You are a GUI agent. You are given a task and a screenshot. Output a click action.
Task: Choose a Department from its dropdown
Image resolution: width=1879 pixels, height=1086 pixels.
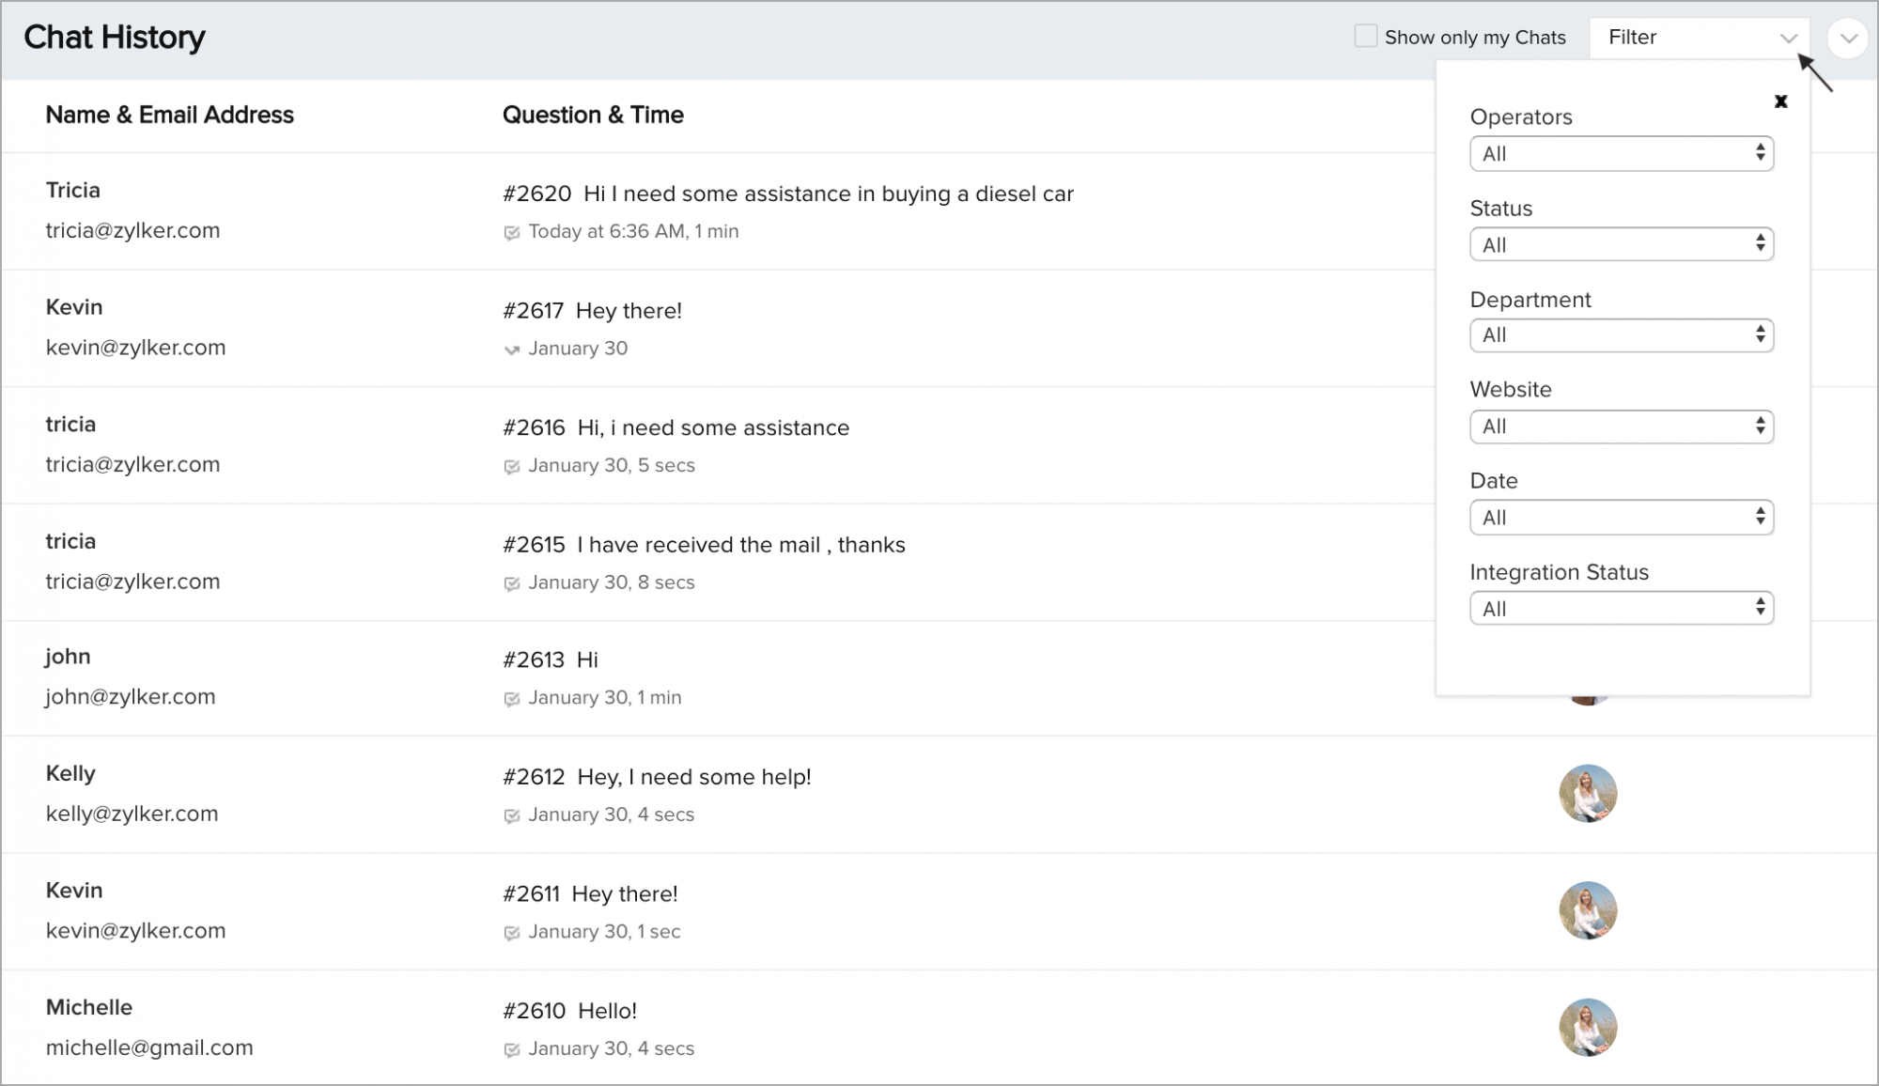1621,335
